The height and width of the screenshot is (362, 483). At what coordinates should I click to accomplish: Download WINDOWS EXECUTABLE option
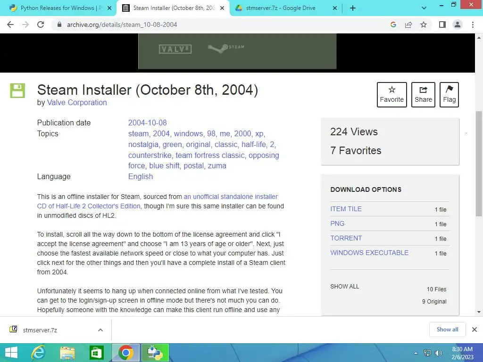[369, 253]
